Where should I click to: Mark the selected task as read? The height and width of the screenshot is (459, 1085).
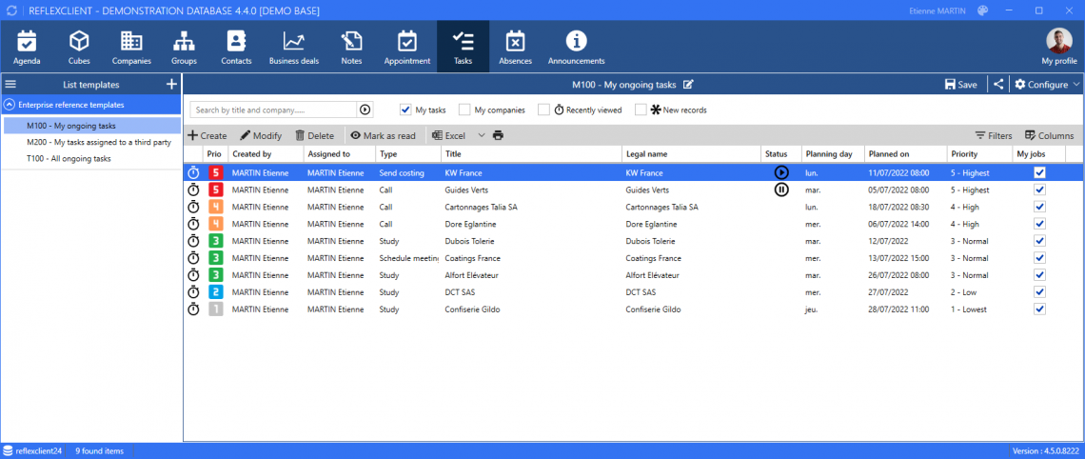[x=383, y=135]
